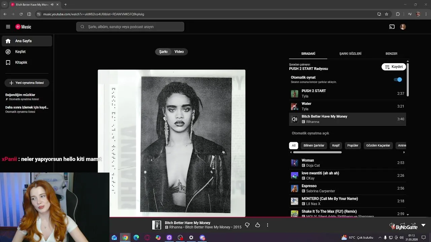Open the Windows notification center
Screen dimensions: 431x242
[x=424, y=238]
